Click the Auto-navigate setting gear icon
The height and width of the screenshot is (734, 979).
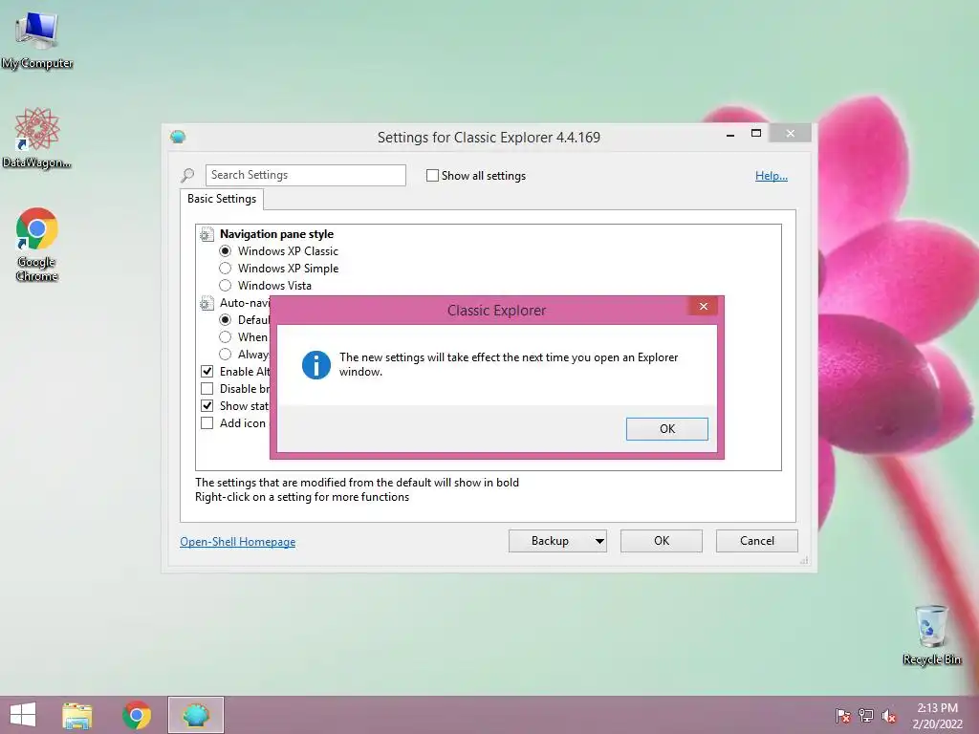pyautogui.click(x=207, y=303)
